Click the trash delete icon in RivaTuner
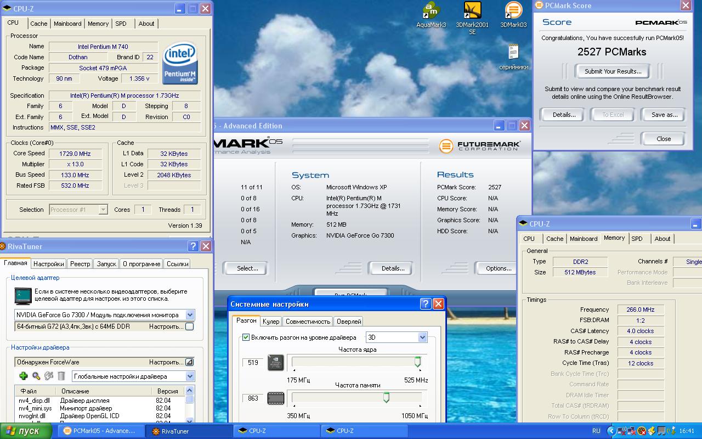This screenshot has height=439, width=702. [61, 376]
